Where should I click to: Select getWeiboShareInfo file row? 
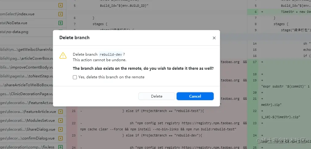coord(26,50)
